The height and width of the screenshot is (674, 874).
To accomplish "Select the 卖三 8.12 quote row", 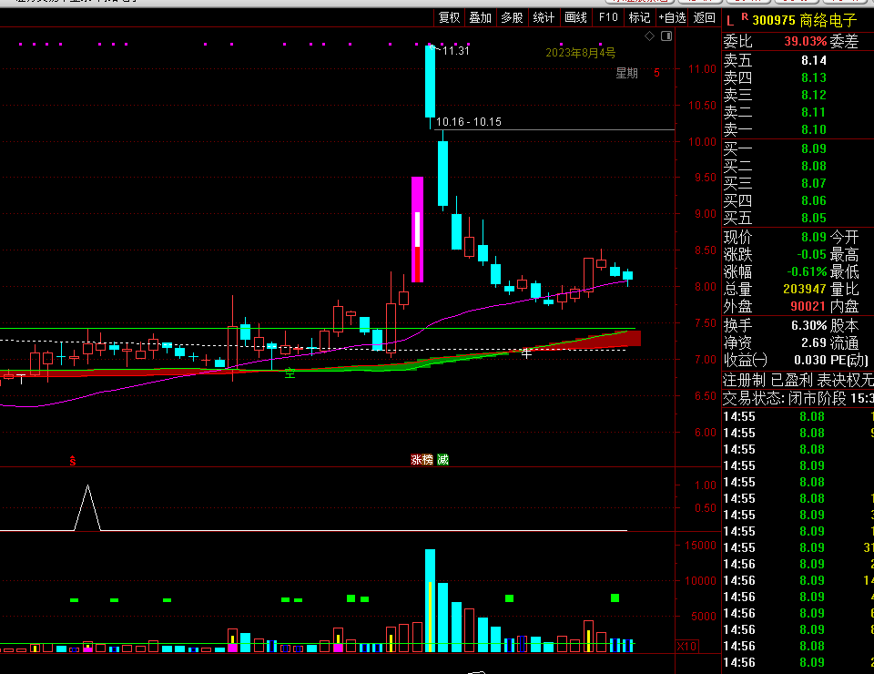I will pos(798,95).
